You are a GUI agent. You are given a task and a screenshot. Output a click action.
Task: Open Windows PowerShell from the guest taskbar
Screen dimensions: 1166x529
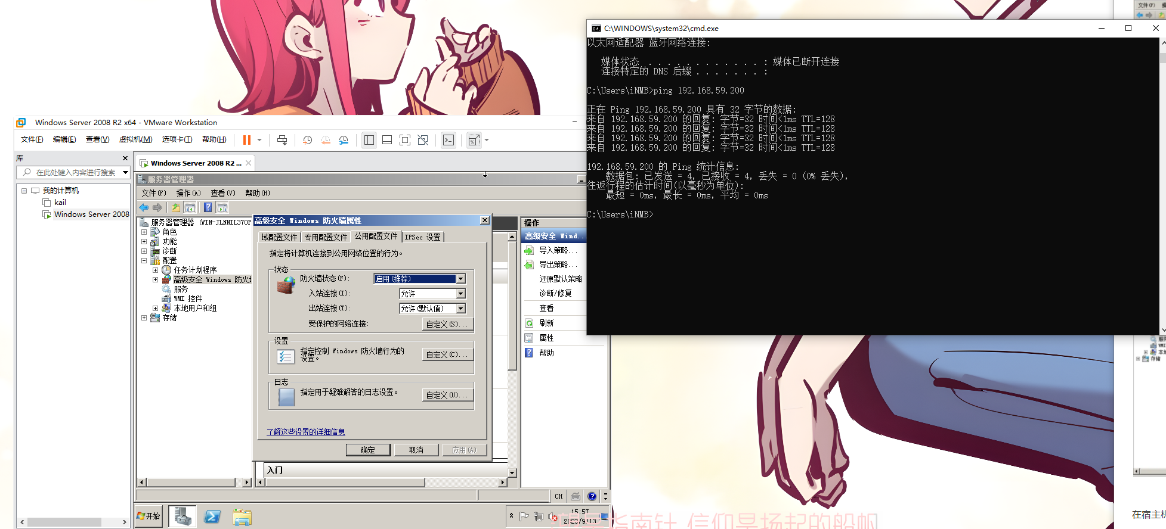click(212, 516)
